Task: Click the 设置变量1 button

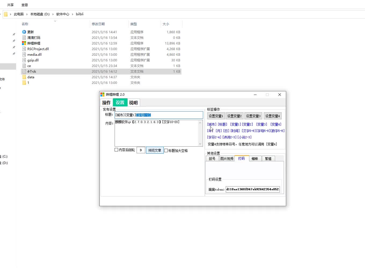Action: 216,116
